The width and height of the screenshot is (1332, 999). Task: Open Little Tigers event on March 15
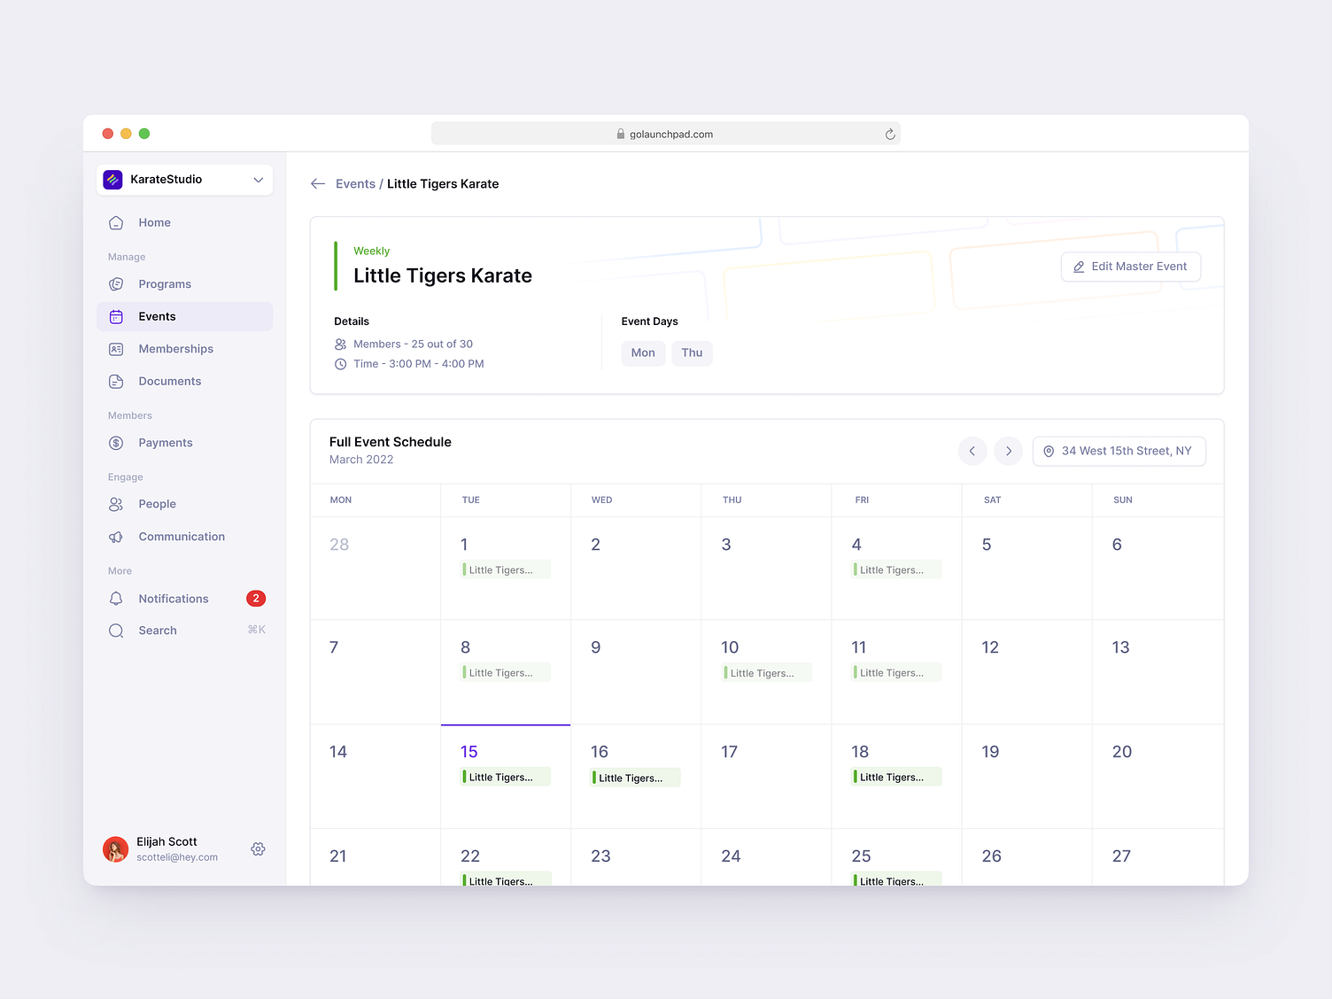tap(506, 777)
